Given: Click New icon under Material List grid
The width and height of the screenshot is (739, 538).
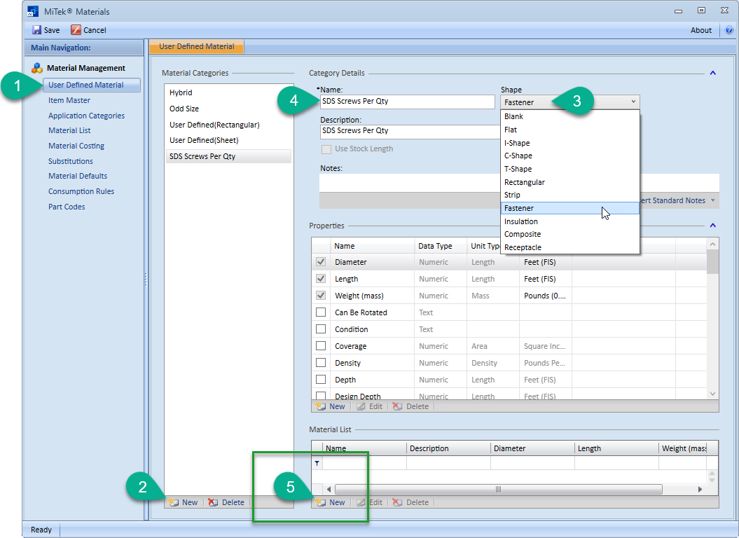Looking at the screenshot, I should 321,502.
